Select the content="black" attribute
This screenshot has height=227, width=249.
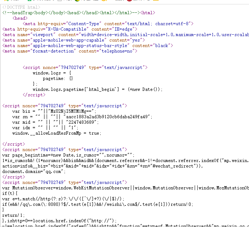point(152,46)
